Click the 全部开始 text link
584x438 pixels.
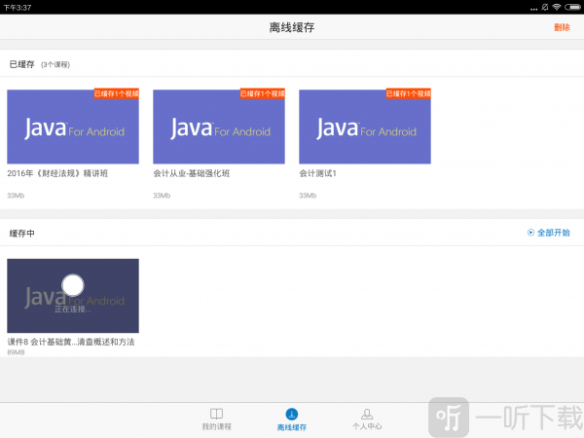(554, 233)
